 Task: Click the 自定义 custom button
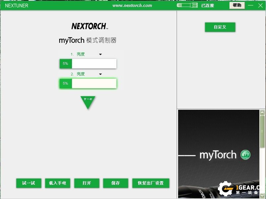(220, 27)
